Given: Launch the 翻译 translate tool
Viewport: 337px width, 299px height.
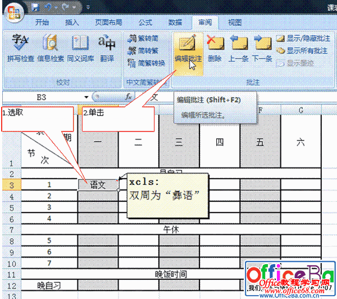Looking at the screenshot, I should (x=107, y=48).
